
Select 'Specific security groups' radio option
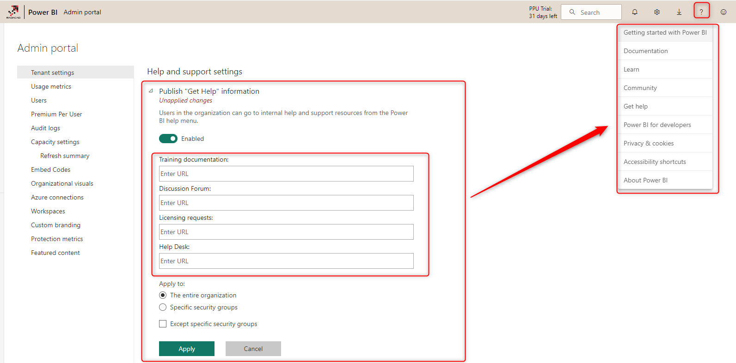pos(163,307)
